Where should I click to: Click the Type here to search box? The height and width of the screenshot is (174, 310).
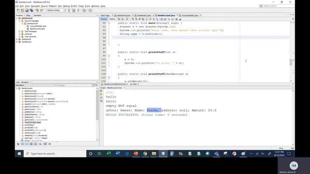55,154
